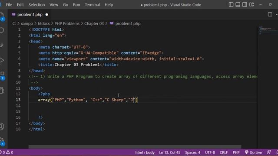
Task: Click html › body status entry
Action: point(145,152)
